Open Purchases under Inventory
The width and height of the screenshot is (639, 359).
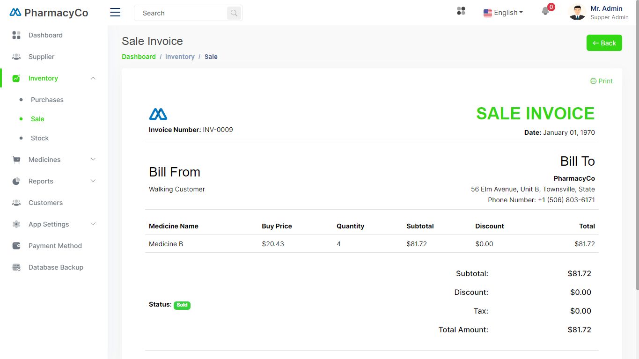click(47, 100)
